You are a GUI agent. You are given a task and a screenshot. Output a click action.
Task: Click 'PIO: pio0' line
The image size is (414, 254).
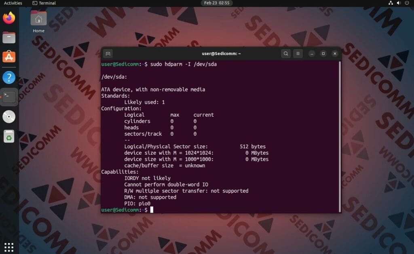137,204
